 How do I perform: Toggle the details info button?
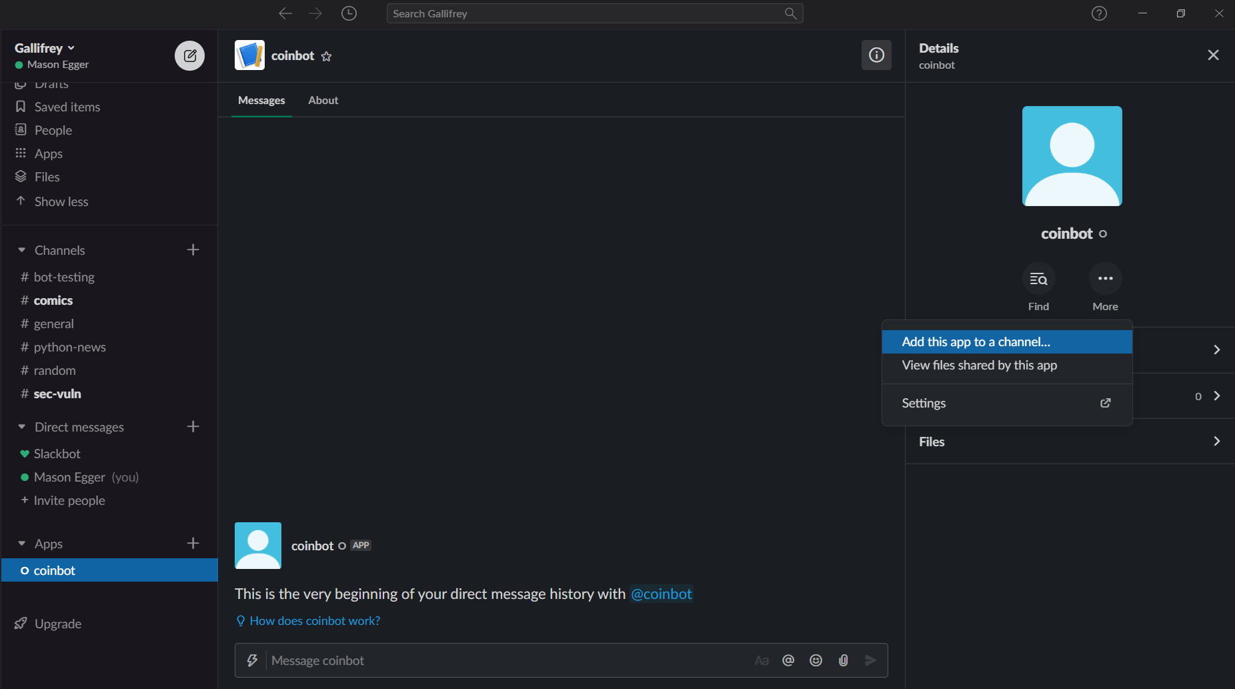tap(876, 55)
